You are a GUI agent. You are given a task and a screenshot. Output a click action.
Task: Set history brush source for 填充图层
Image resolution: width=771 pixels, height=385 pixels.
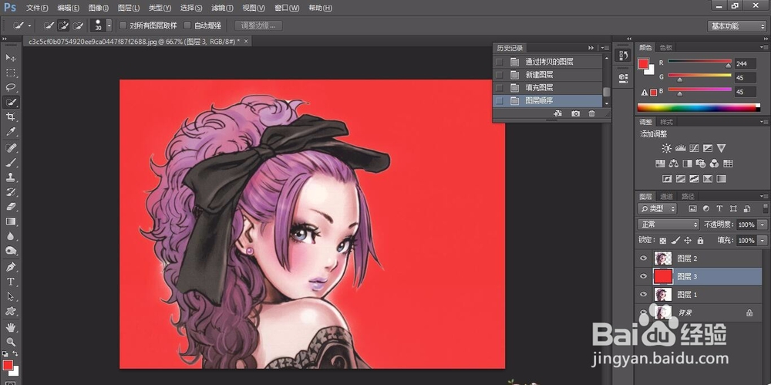pos(499,88)
